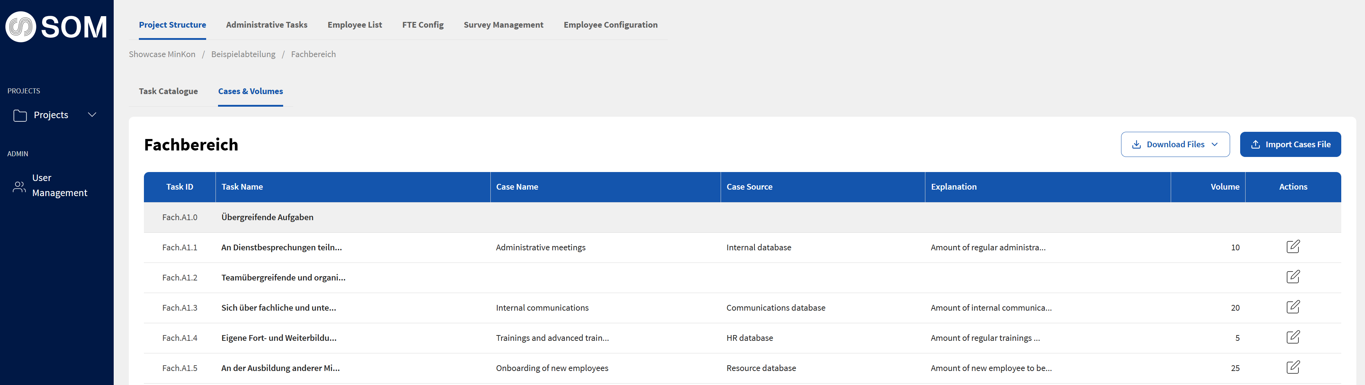This screenshot has width=1365, height=385.
Task: Expand the Projects chevron in sidebar
Action: (92, 115)
